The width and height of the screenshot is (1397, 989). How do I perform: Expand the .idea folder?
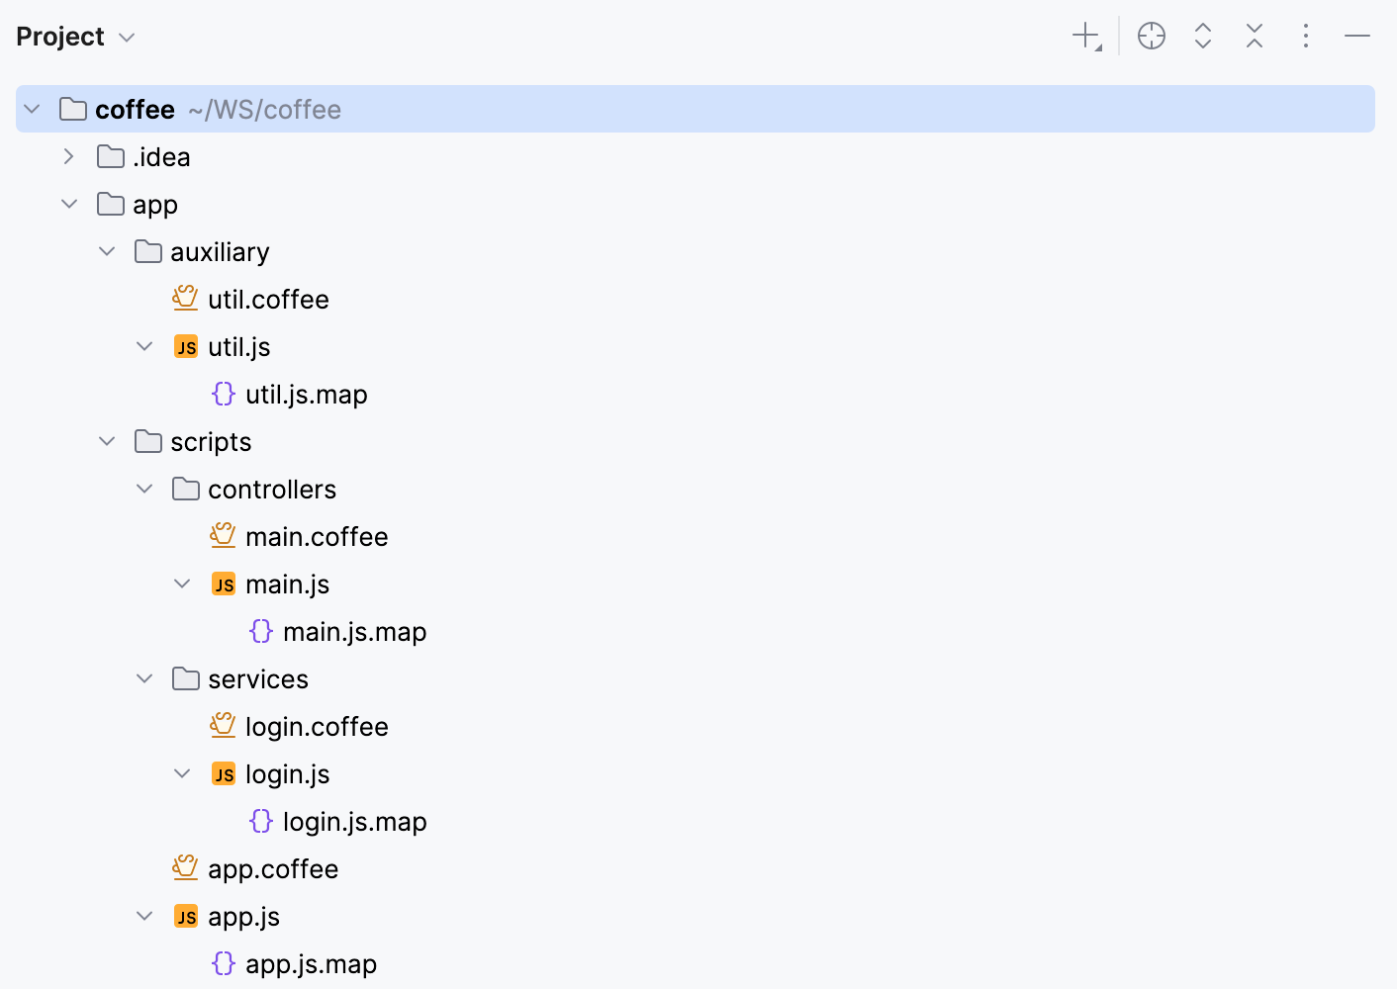click(x=68, y=156)
